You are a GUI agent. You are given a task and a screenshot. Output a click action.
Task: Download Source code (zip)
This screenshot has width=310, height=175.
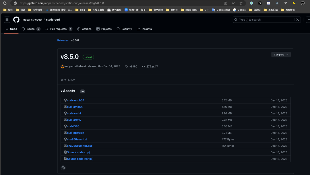click(x=78, y=152)
